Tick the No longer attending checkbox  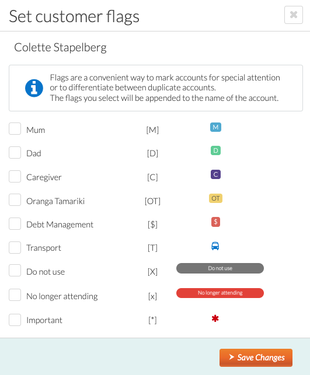tap(15, 295)
